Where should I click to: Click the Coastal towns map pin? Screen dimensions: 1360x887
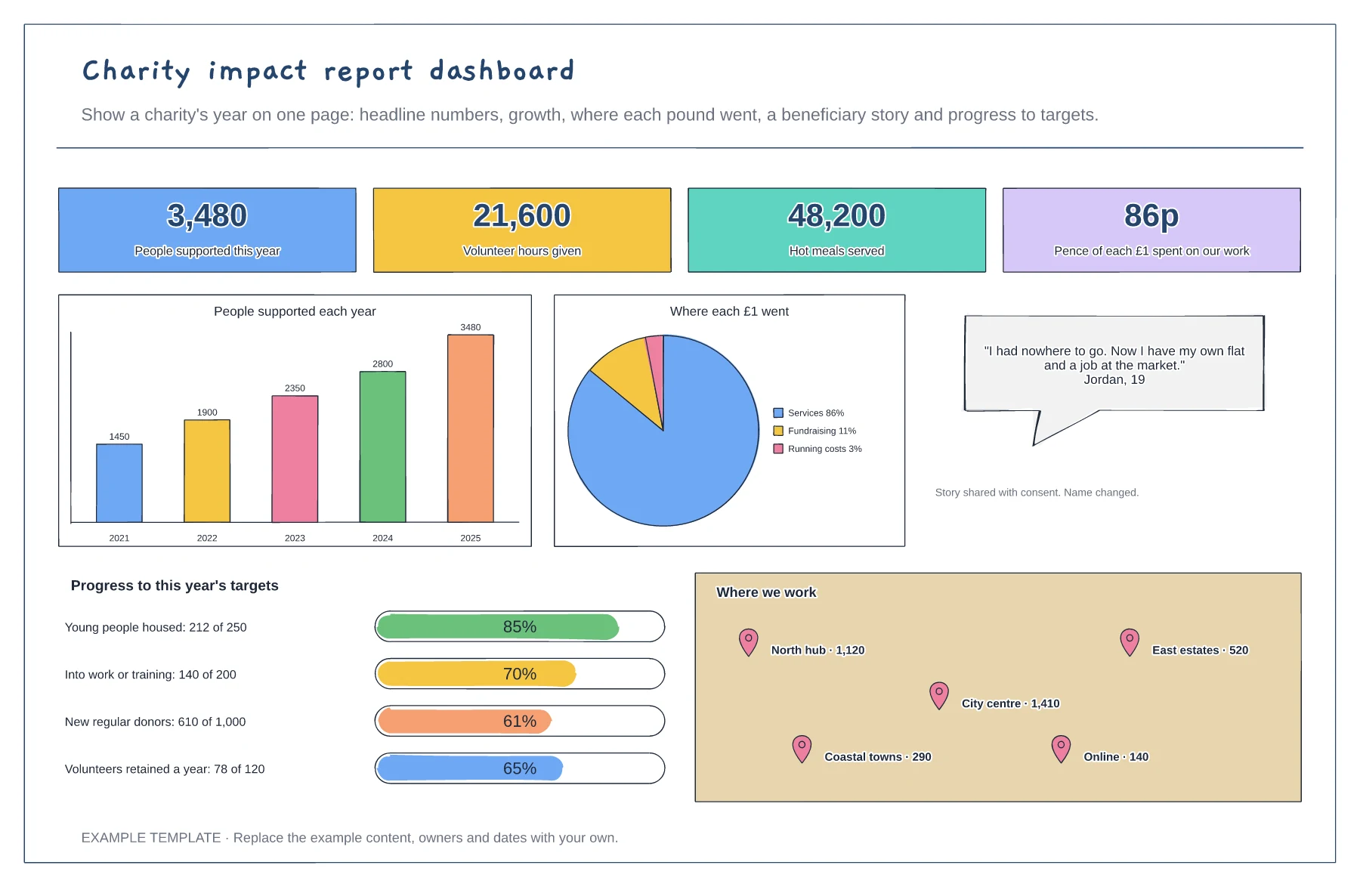click(x=802, y=748)
